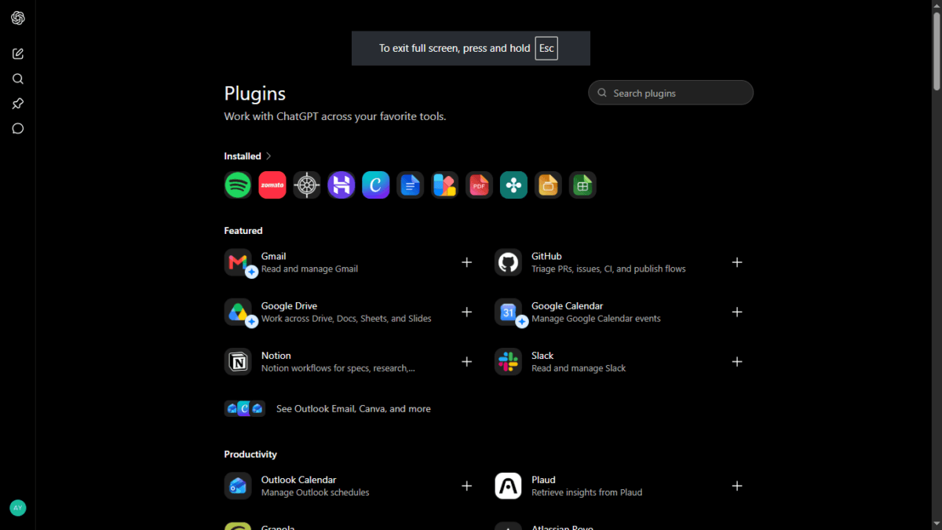Image resolution: width=942 pixels, height=530 pixels.
Task: Add the Gmail plugin with plus button
Action: (467, 262)
